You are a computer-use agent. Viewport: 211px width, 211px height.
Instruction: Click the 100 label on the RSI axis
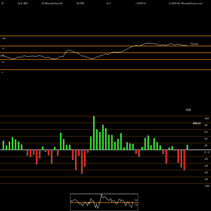coord(3,38)
